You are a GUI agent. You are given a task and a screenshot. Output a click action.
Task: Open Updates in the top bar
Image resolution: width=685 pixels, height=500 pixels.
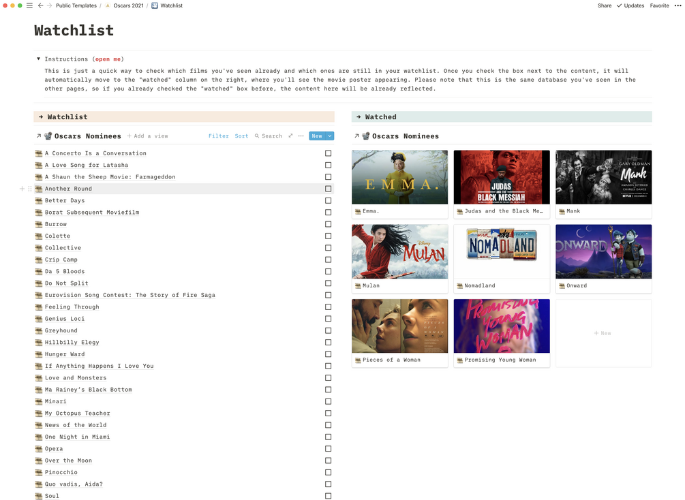tap(630, 5)
